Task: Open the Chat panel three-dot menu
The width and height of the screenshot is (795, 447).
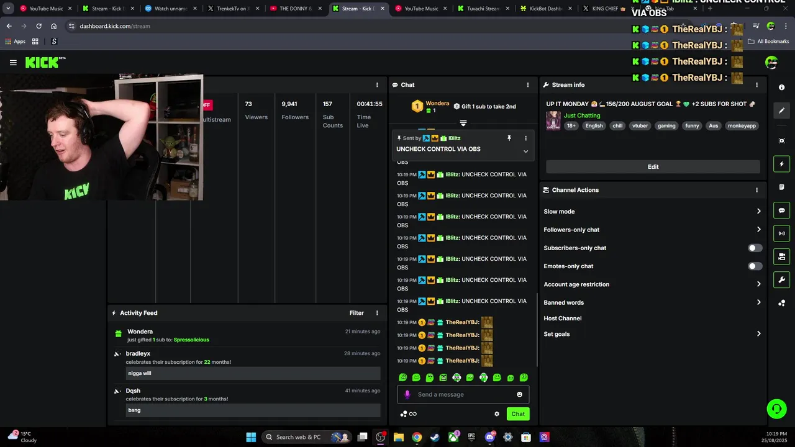Action: pyautogui.click(x=528, y=85)
